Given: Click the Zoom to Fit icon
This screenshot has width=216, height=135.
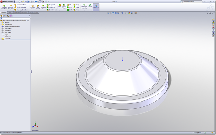Looking at the screenshot, I should [x=108, y=13].
